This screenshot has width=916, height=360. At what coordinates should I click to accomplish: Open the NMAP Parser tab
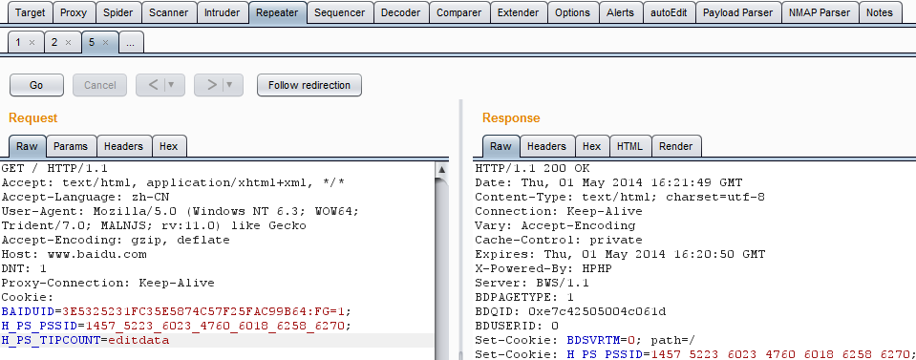(x=819, y=12)
